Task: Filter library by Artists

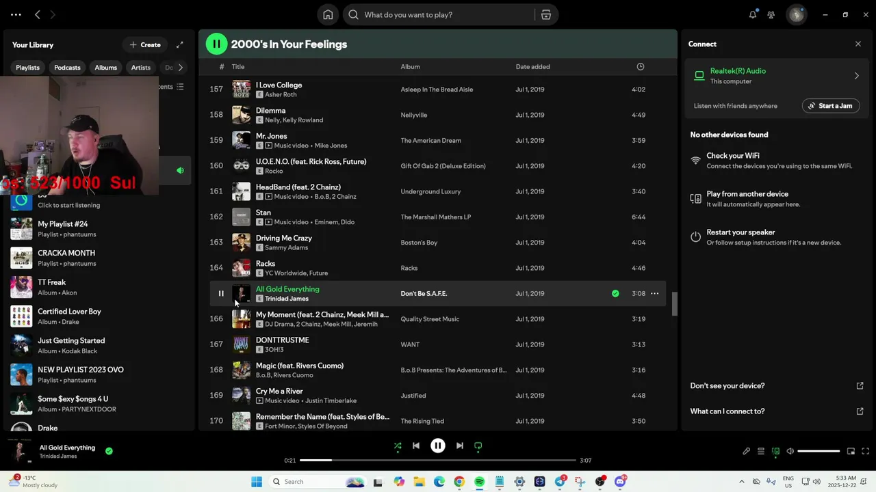Action: (x=141, y=68)
